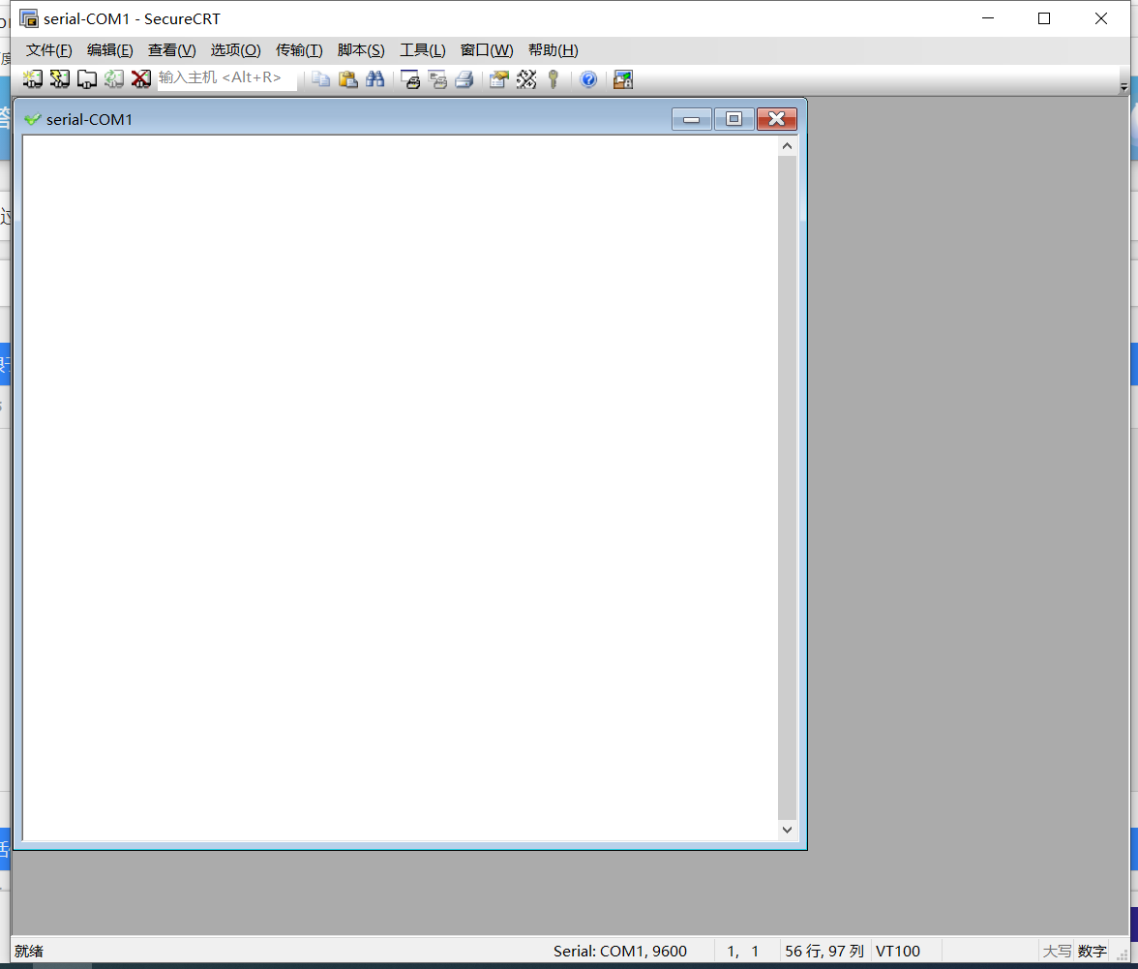Click the '就绪' status bar text
1138x969 pixels.
29,951
